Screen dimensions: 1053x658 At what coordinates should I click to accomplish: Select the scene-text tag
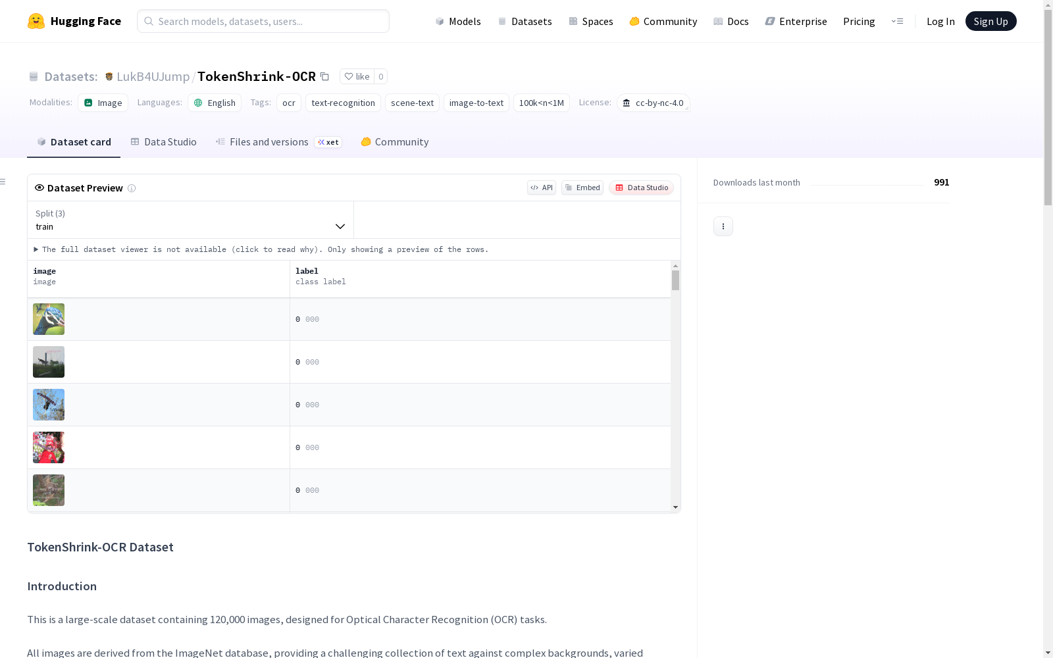[x=412, y=103]
